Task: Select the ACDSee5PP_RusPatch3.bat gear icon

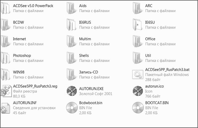Action: coord(138,74)
